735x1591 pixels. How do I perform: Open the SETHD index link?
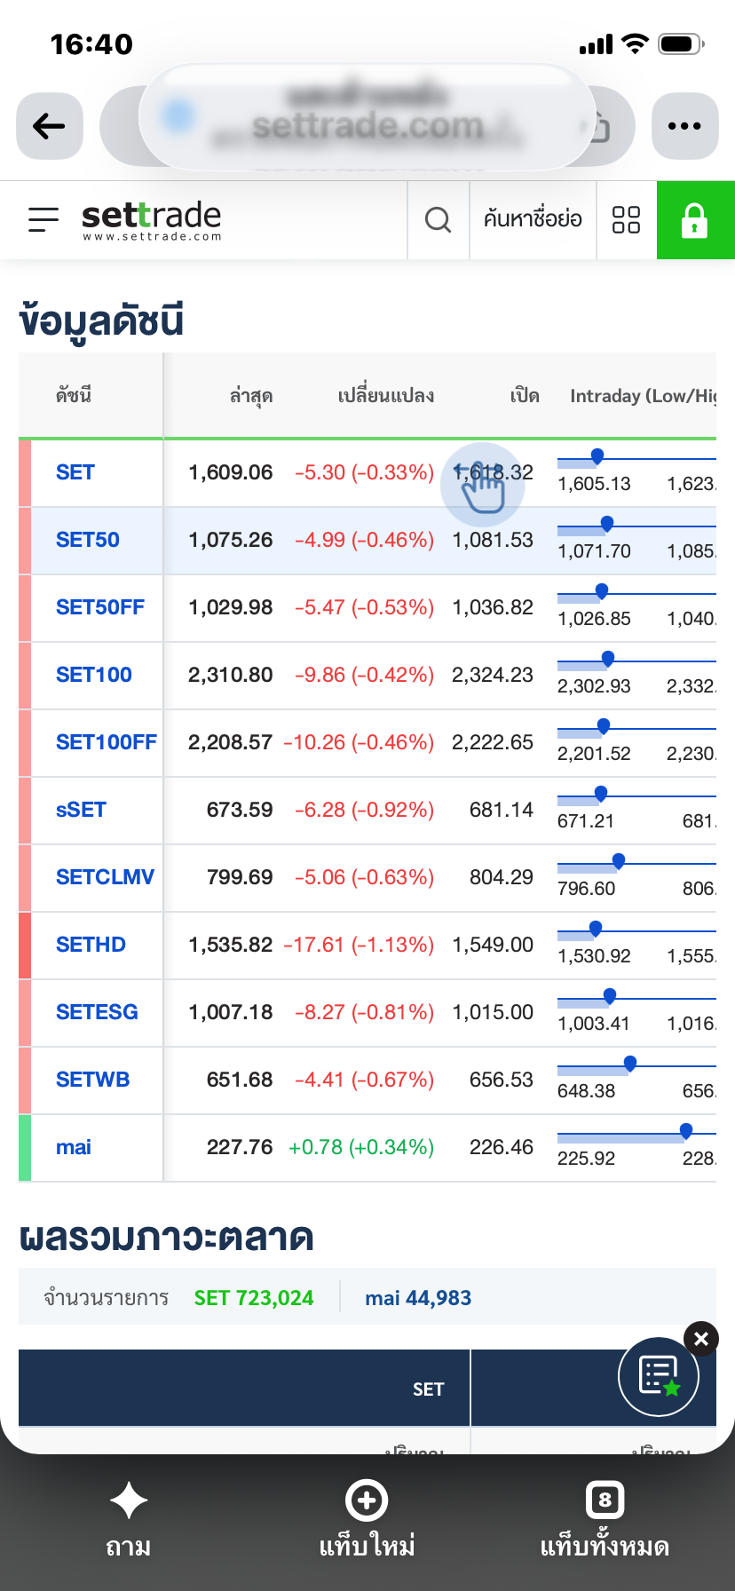(x=91, y=945)
